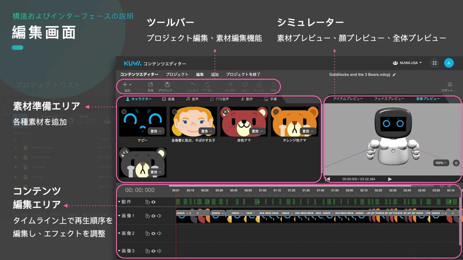This screenshot has width=463, height=260.
Task: Click the コンテンツエディター menu label
Action: [x=139, y=75]
